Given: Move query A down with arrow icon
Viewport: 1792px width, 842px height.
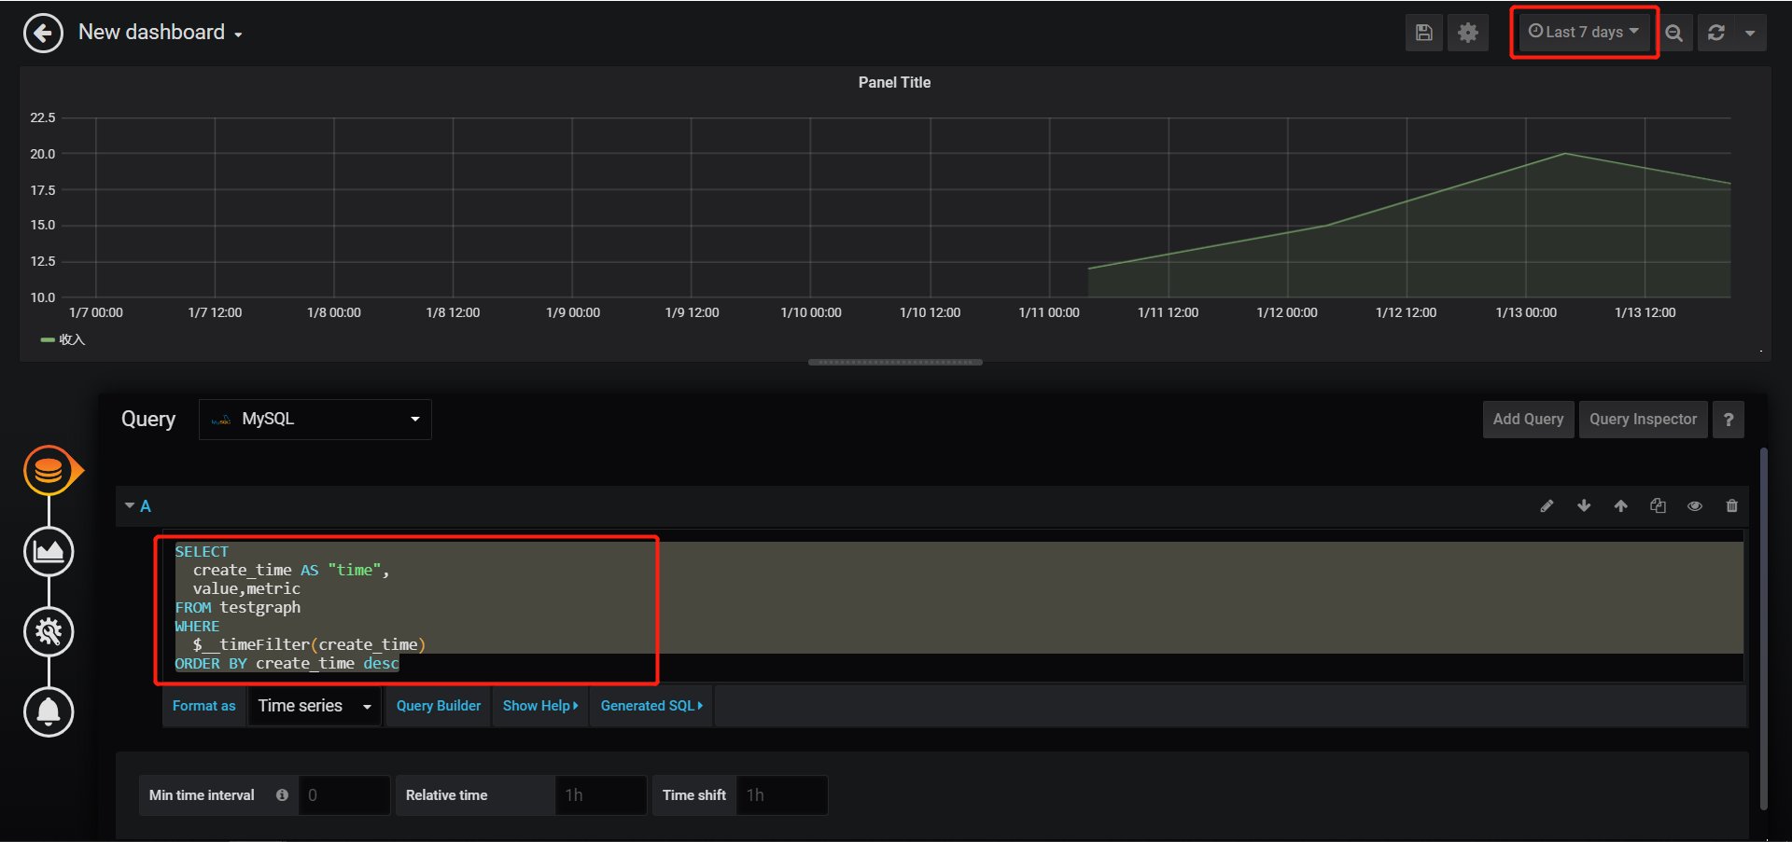Looking at the screenshot, I should coord(1584,505).
